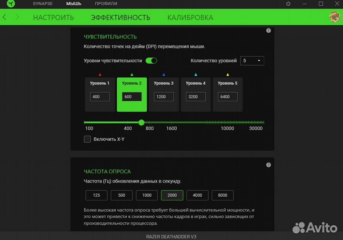Select the Уровень 4 sensitivity card
This screenshot has height=240, width=343.
pos(196,95)
